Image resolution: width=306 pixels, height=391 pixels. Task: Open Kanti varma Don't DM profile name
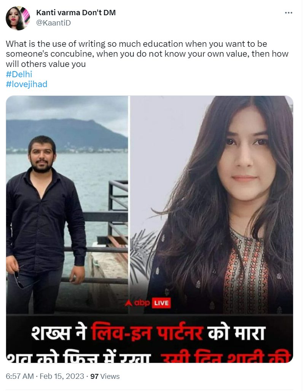(x=76, y=13)
